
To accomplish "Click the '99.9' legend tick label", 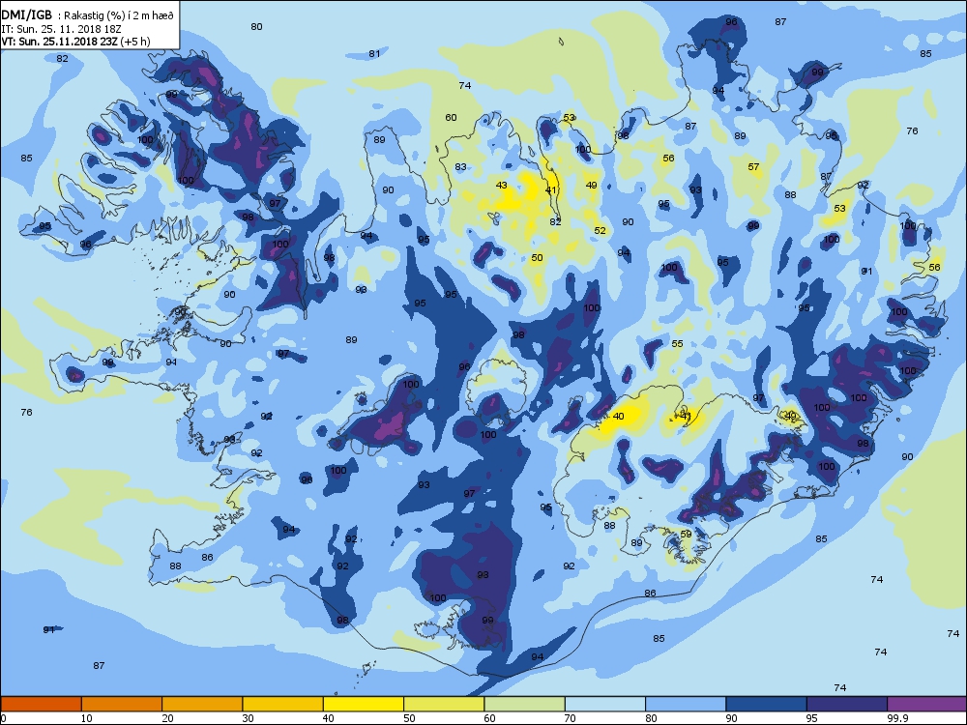I will coord(896,718).
